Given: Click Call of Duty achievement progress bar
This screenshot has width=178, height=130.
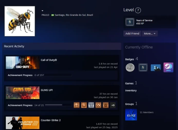Looking at the screenshot, I should [58, 75].
